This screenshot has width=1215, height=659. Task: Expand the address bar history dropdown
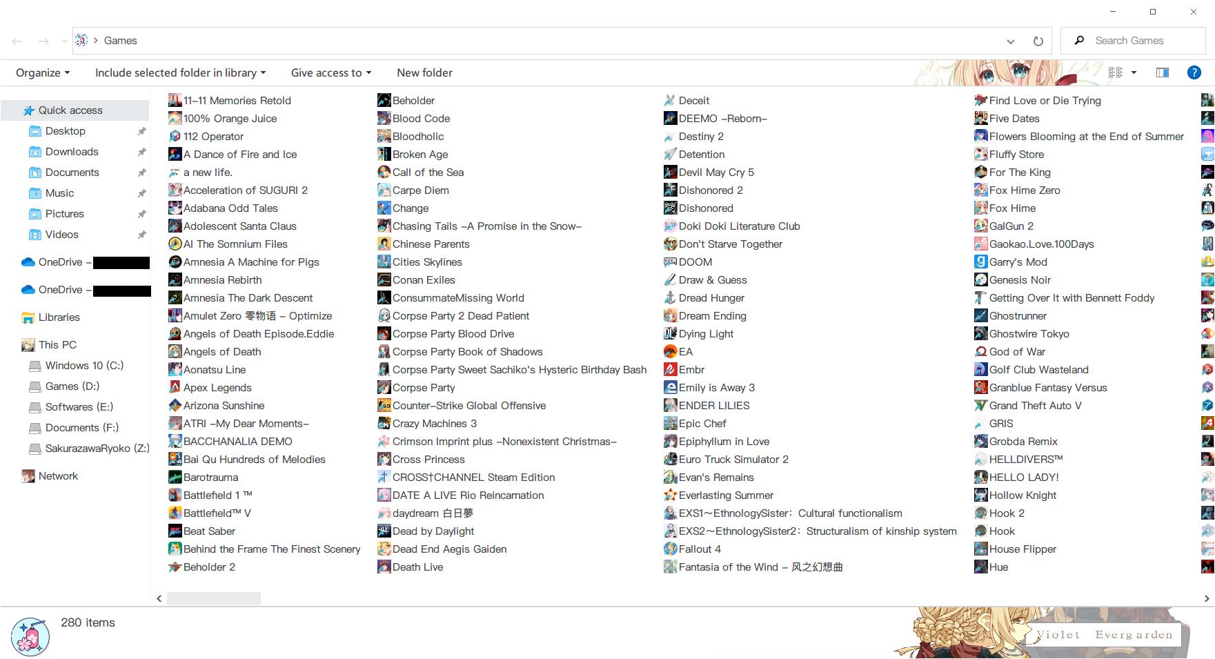[x=1011, y=41]
